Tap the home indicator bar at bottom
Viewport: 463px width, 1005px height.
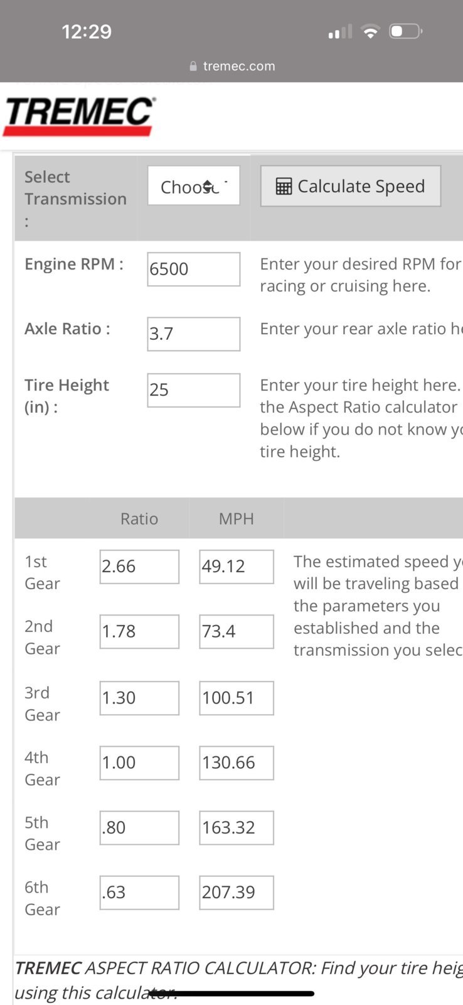tap(231, 994)
